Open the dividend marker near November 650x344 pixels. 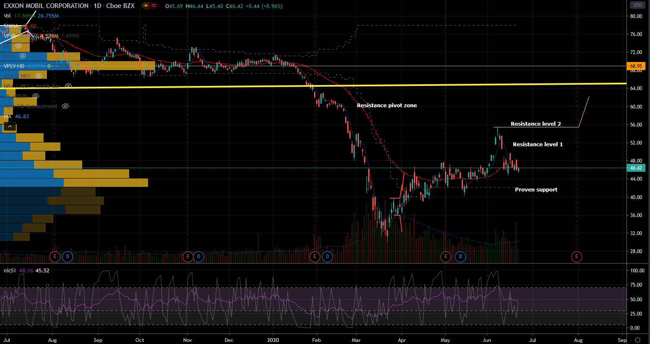199,256
